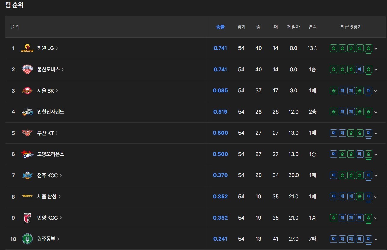Select the underlined latest 승 badge for 인천전자랜드

(x=368, y=112)
